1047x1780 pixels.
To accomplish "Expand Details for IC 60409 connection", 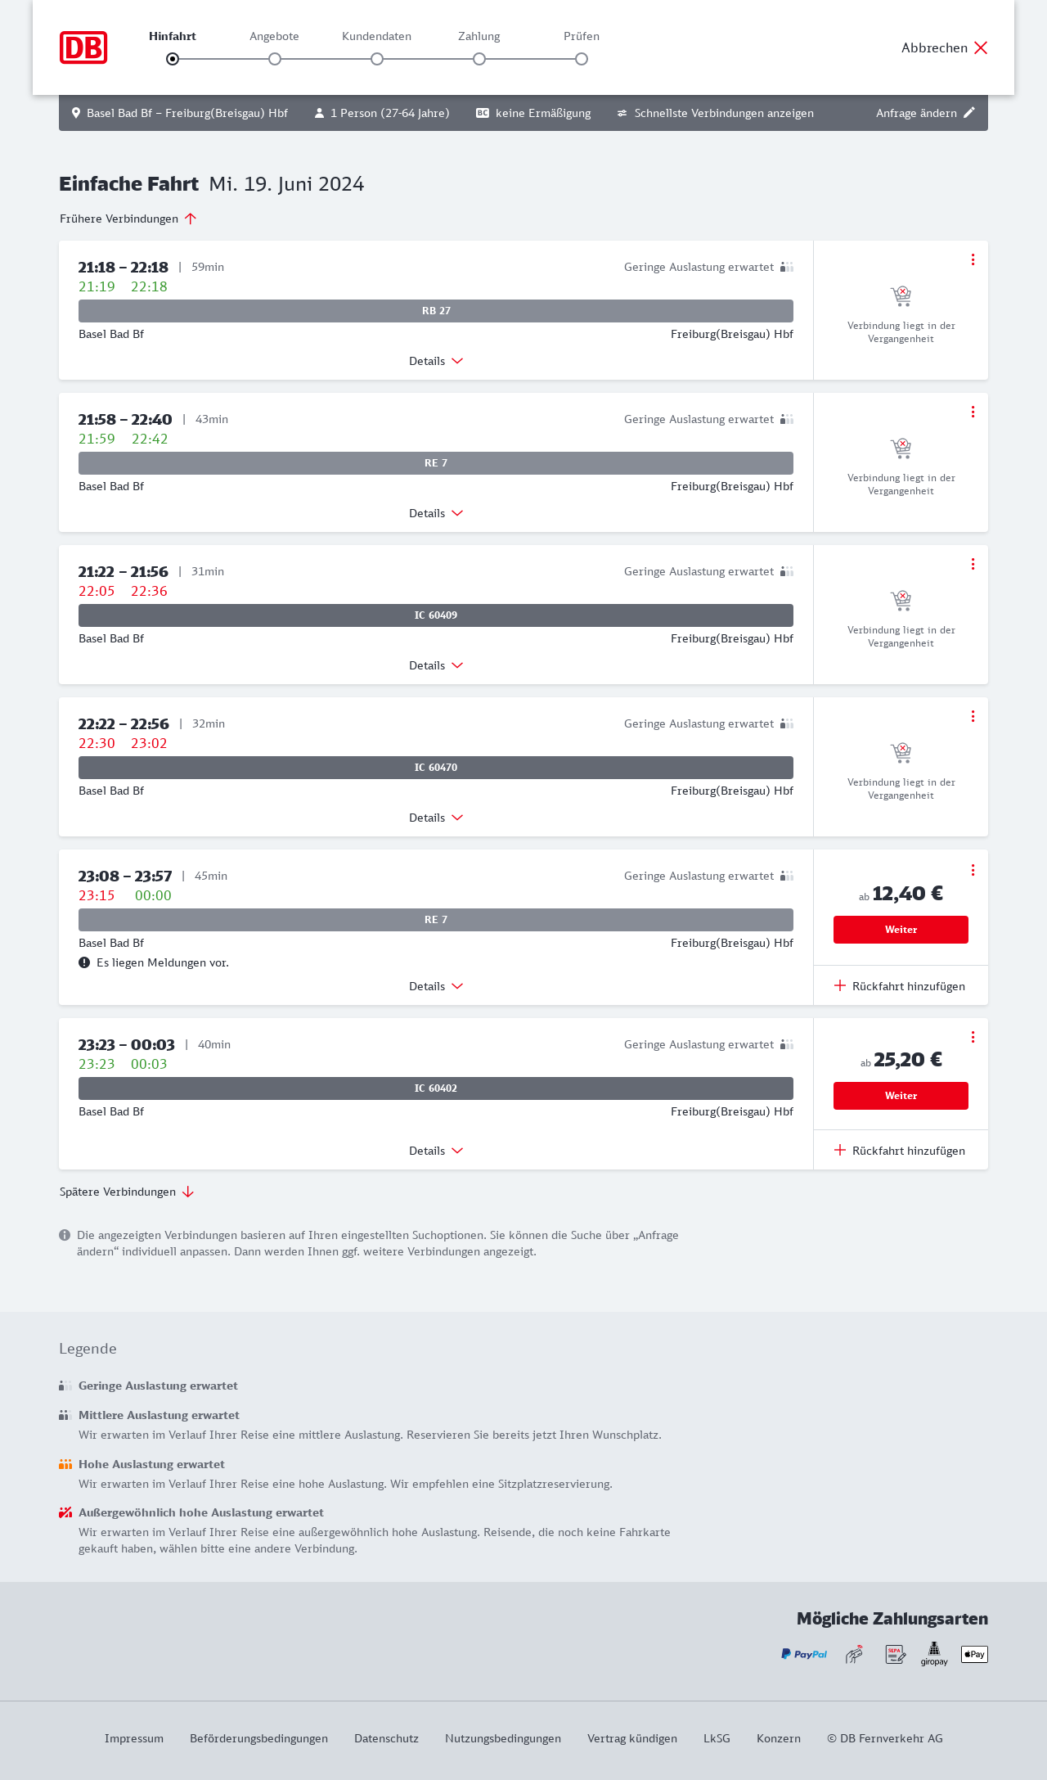I will point(436,665).
